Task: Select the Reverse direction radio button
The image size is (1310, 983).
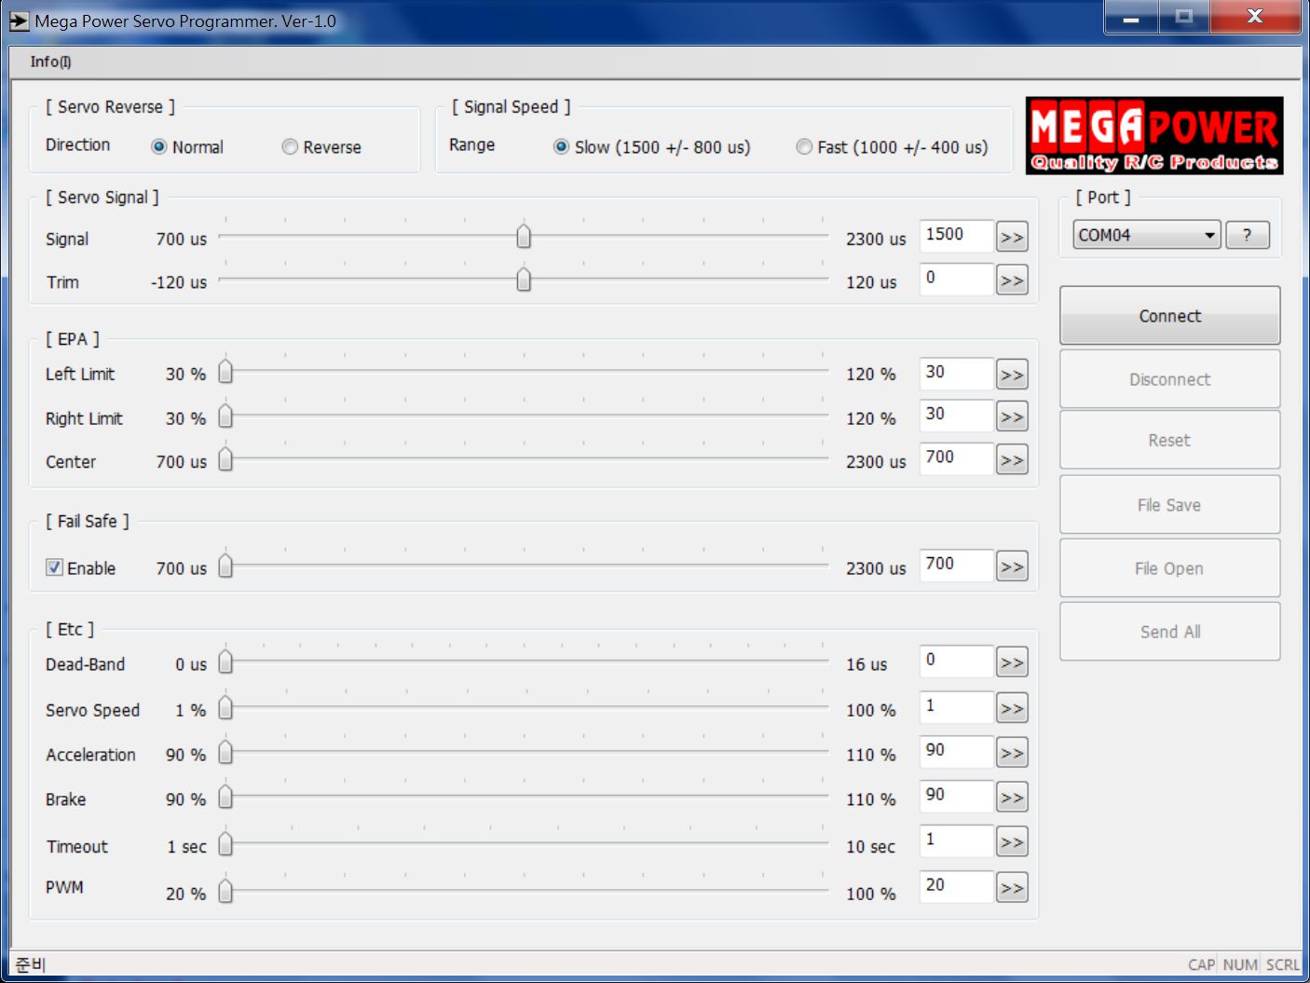Action: tap(290, 147)
